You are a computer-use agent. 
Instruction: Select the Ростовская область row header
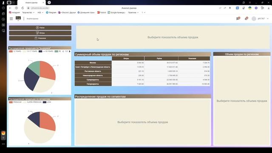[x=93, y=71]
